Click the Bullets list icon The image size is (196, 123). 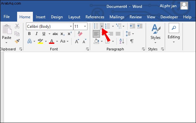[96, 26]
